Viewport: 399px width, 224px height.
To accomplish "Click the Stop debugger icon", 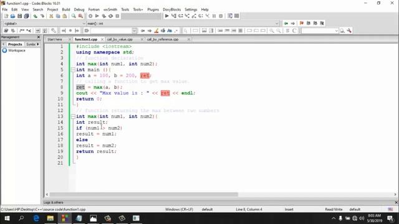I will click(x=221, y=16).
